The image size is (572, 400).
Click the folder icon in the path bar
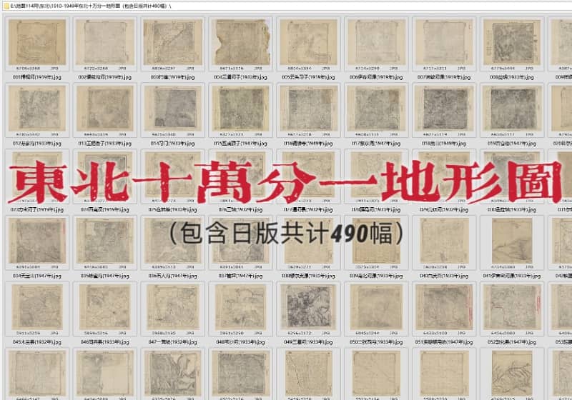click(x=6, y=6)
